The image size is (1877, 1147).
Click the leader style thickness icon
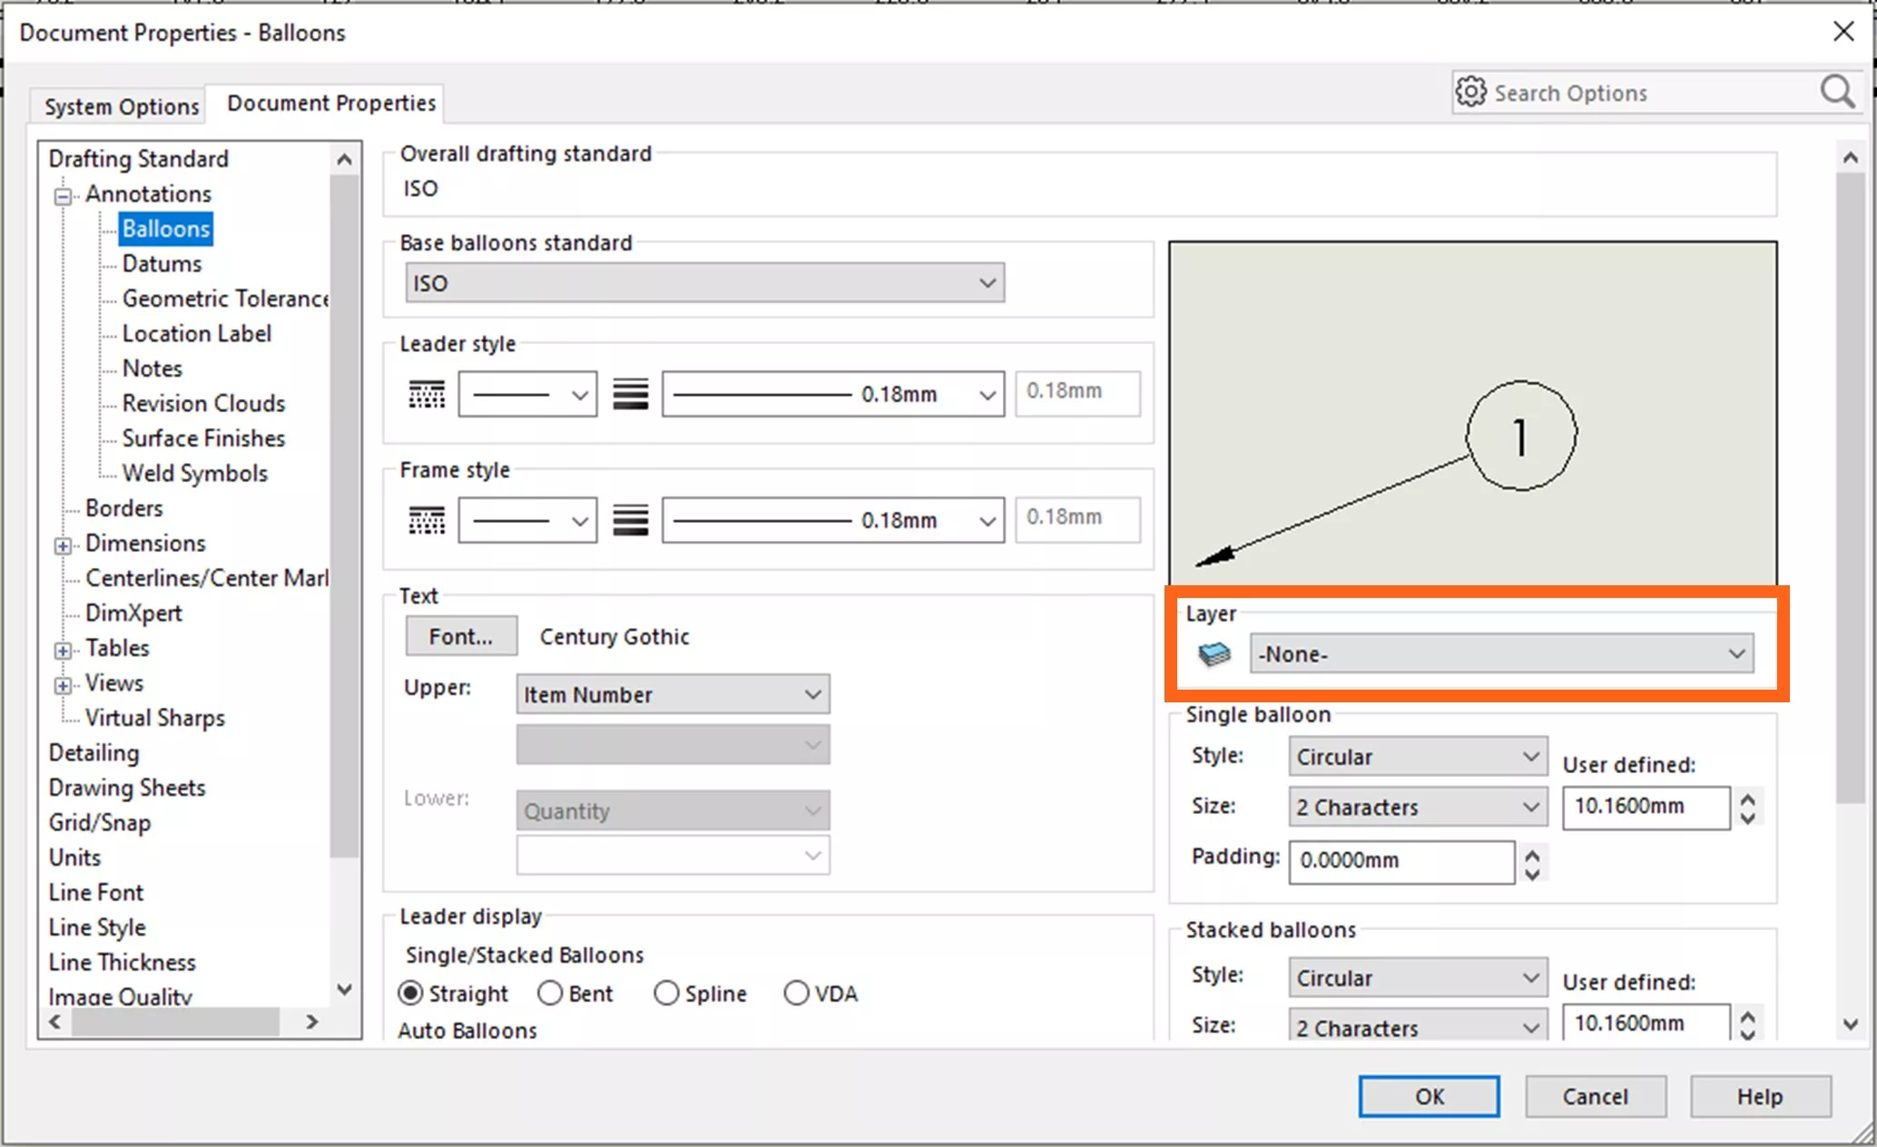click(632, 393)
